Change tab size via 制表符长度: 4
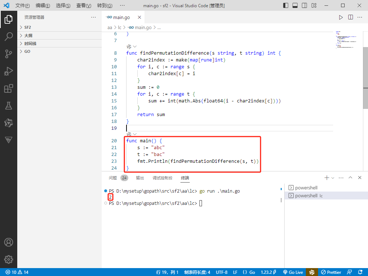The image size is (368, 276). coord(197,272)
